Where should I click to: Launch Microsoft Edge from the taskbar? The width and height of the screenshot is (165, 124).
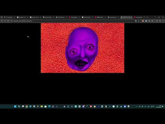coord(49,106)
